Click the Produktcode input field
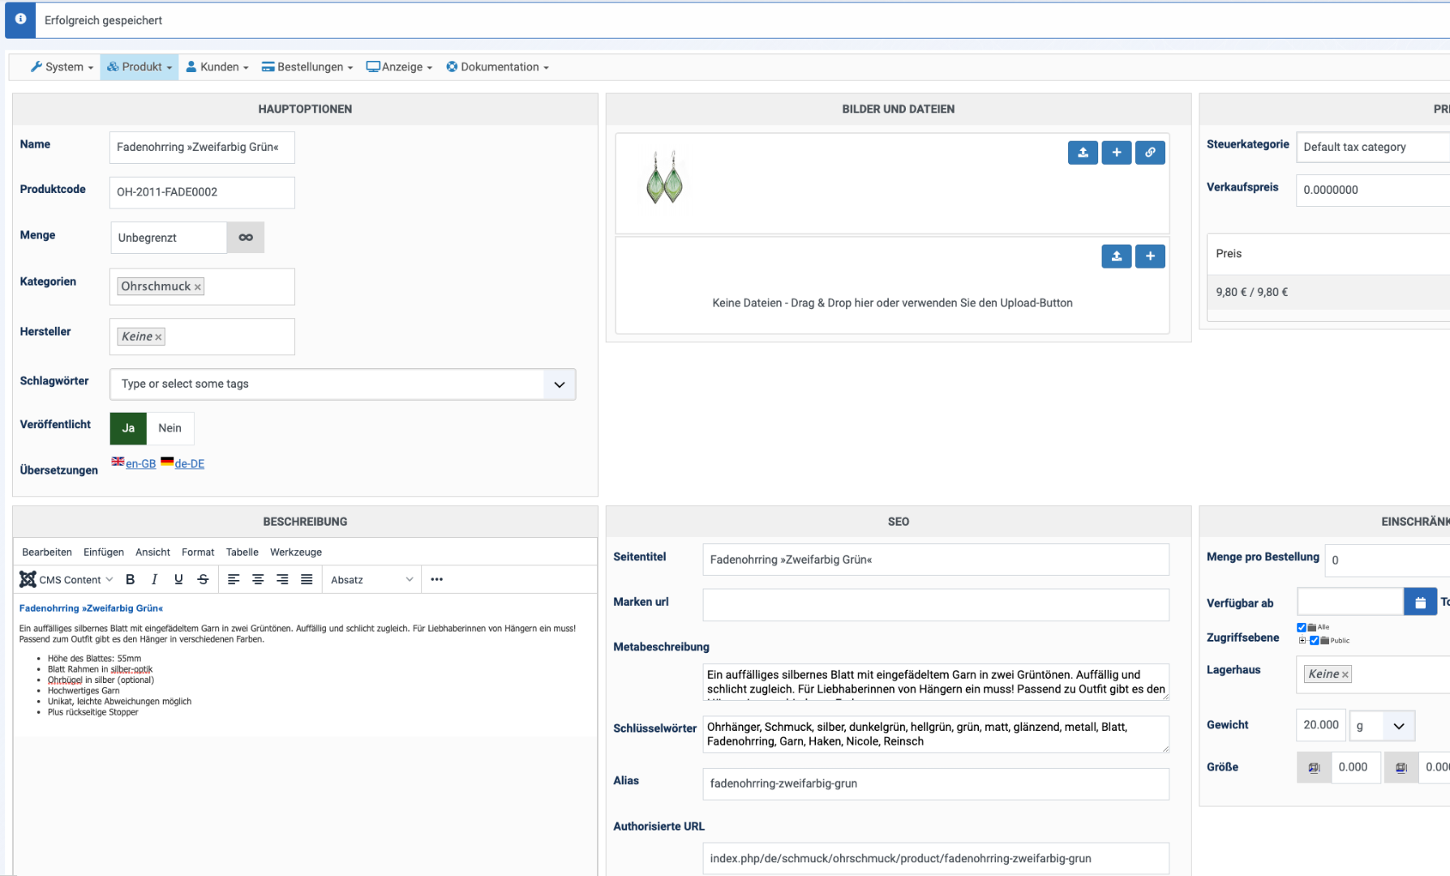This screenshot has width=1450, height=876. pyautogui.click(x=202, y=193)
